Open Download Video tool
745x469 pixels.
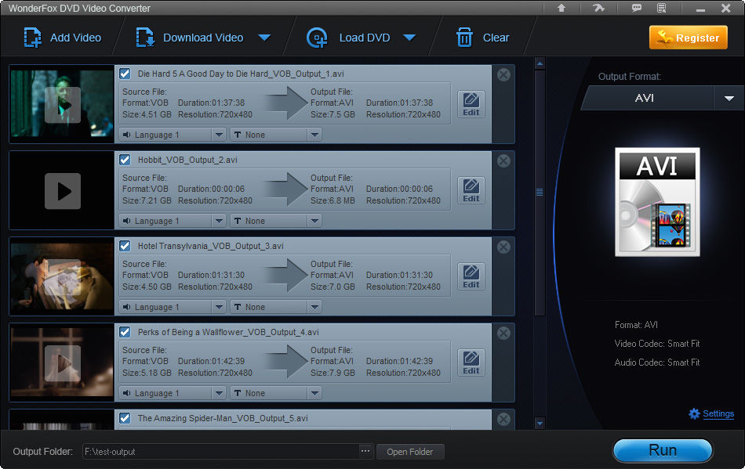190,38
